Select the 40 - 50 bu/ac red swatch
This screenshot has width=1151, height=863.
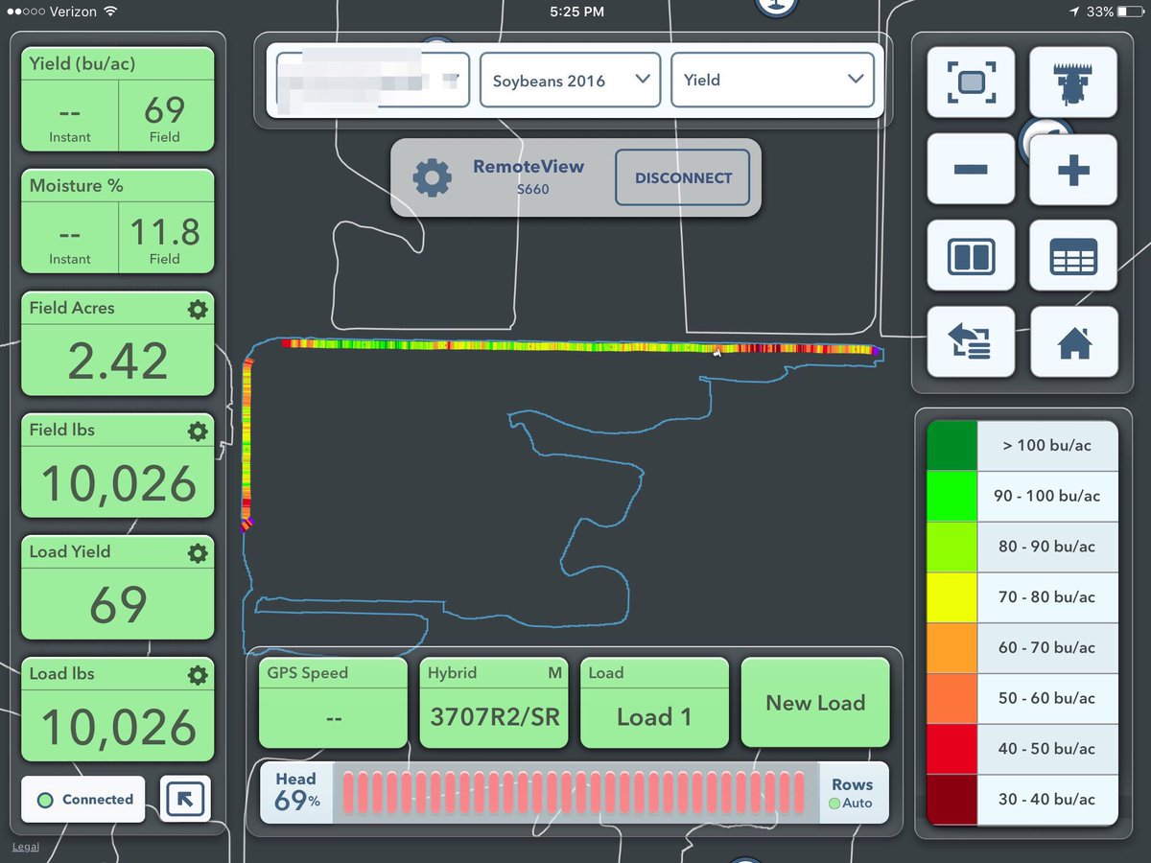[x=952, y=749]
